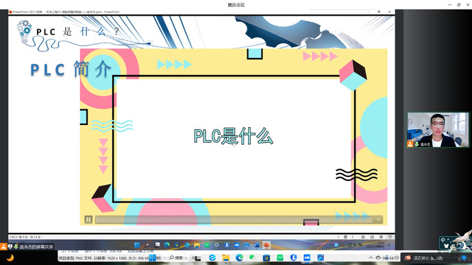Go to the next slide arrow
The height and width of the screenshot is (265, 472).
coord(353,237)
